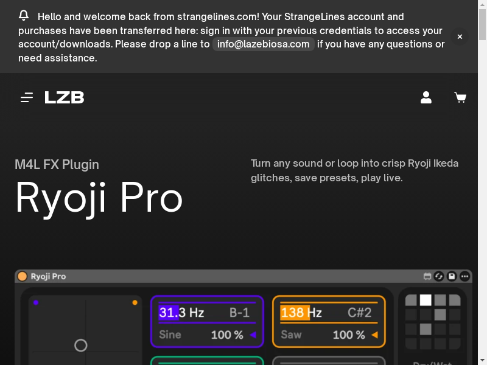This screenshot has width=487, height=365.
Task: Click the 31.3 Hz frequency slider
Action: 181,313
